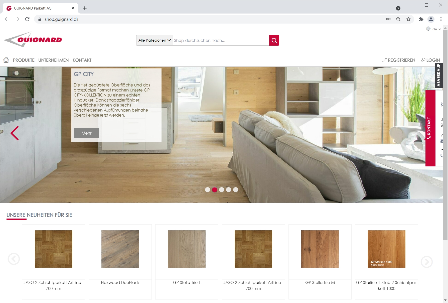Click the GP Stella Trio L title

click(187, 282)
